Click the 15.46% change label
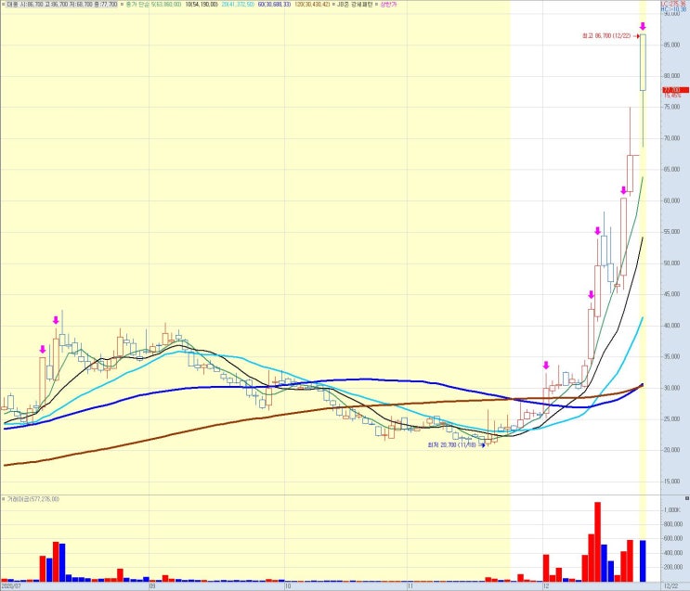Viewport: 690px width, 591px height. coord(672,96)
